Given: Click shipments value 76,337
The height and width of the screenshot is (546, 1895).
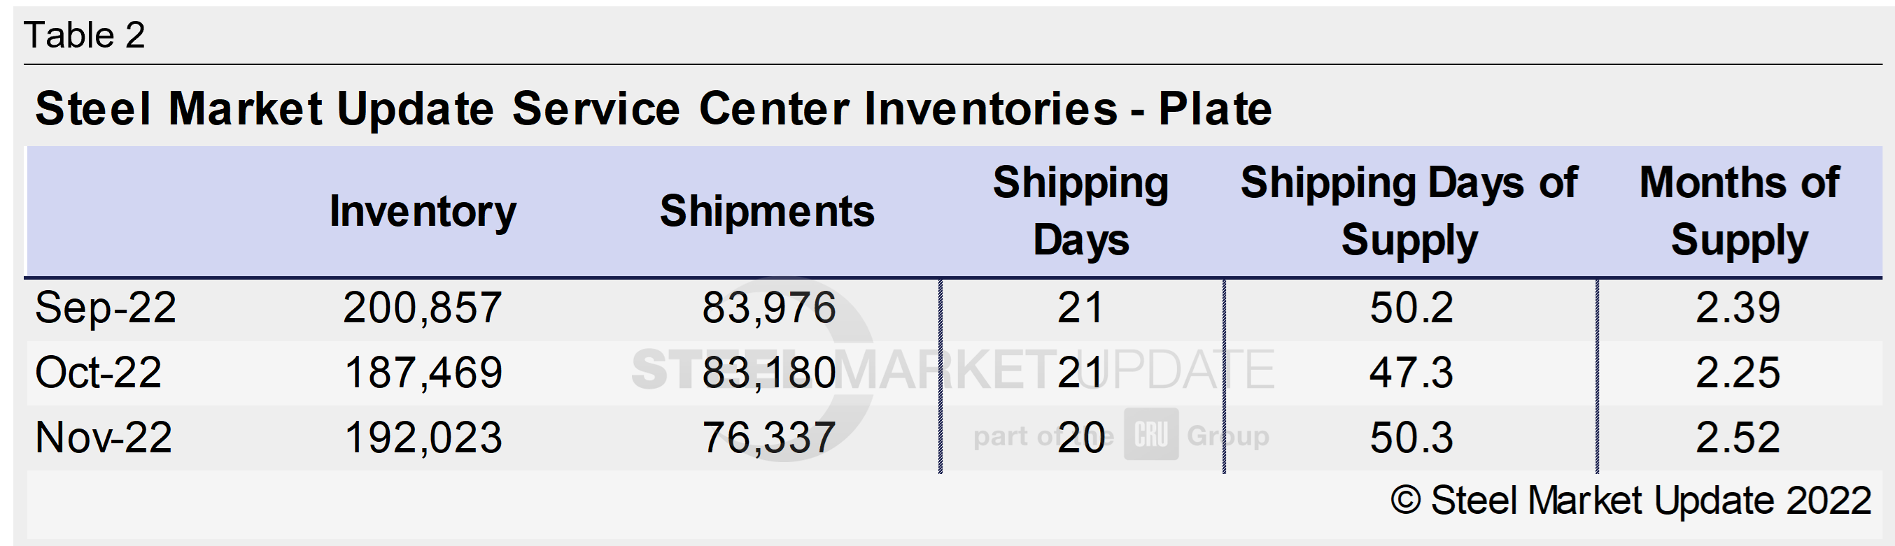Looking at the screenshot, I should pos(769,437).
